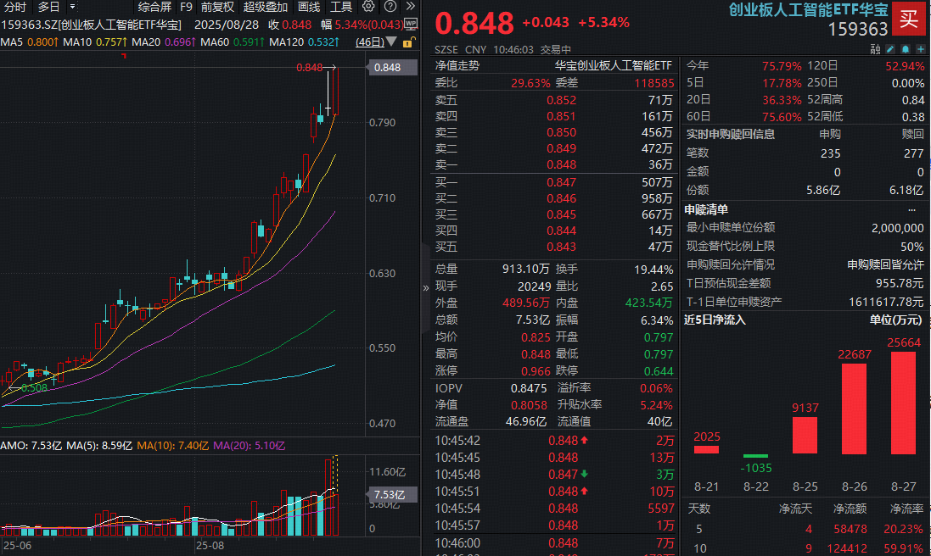Click the pencil edit note icon
The height and width of the screenshot is (556, 931).
[889, 50]
